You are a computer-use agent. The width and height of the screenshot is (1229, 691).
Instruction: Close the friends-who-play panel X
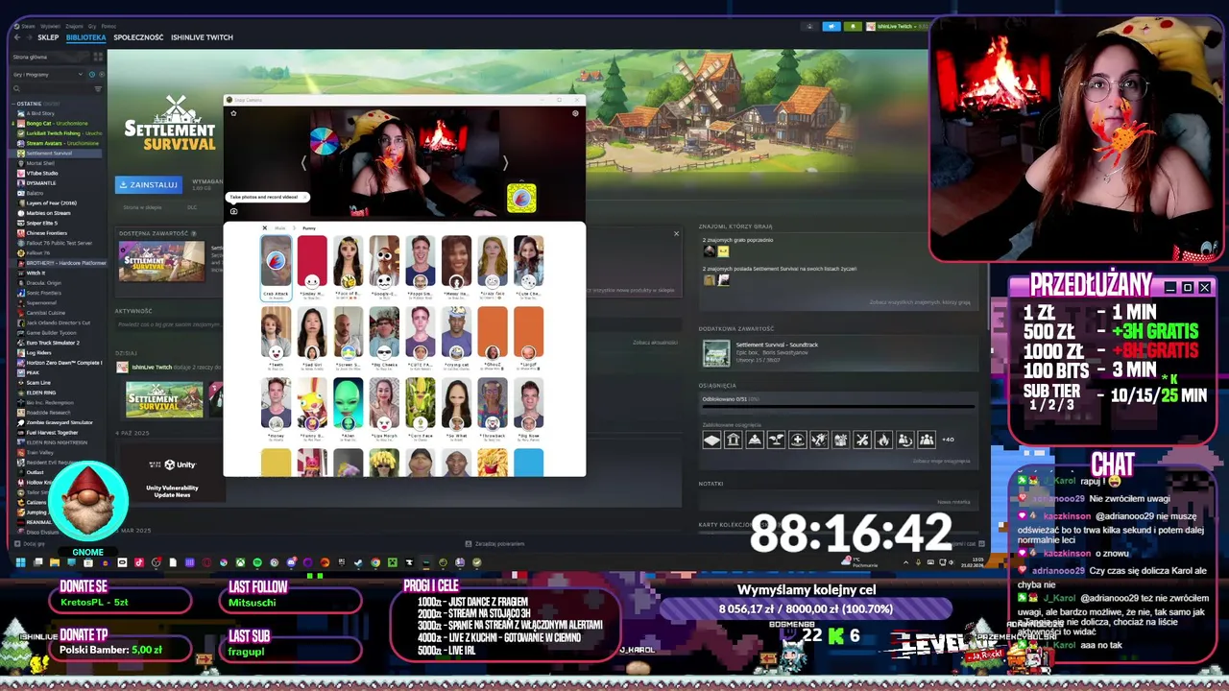click(x=676, y=234)
